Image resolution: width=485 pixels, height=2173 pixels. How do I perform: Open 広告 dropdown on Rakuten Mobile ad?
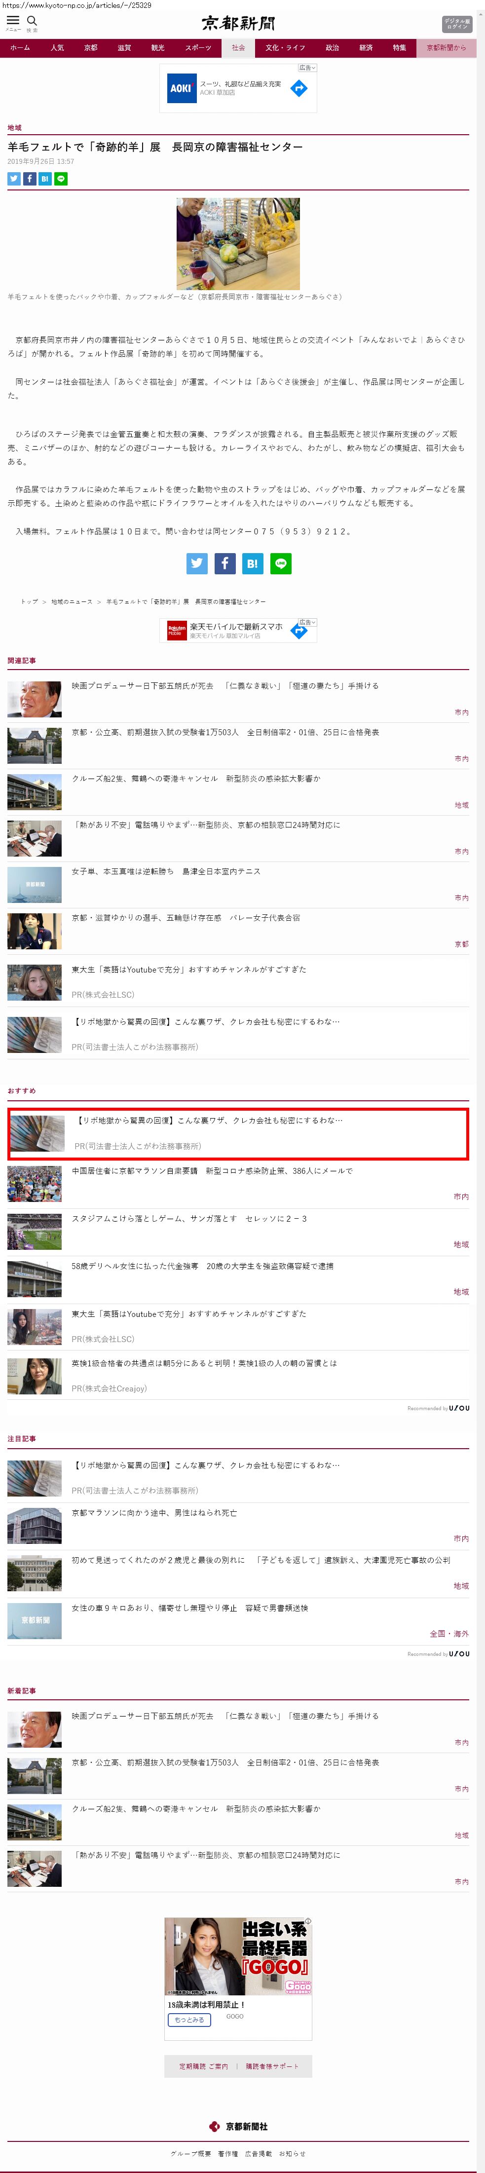click(307, 623)
